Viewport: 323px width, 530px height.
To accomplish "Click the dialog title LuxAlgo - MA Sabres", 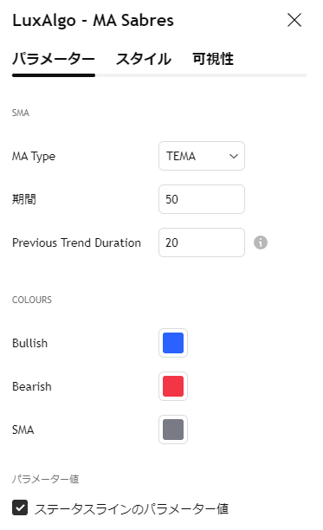I will tap(93, 20).
